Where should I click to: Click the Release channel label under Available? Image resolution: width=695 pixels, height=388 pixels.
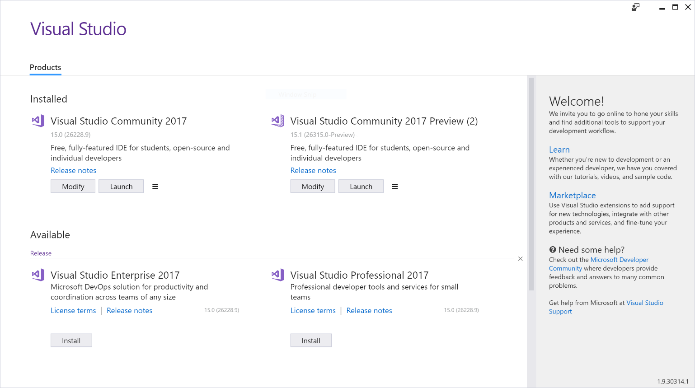click(41, 253)
